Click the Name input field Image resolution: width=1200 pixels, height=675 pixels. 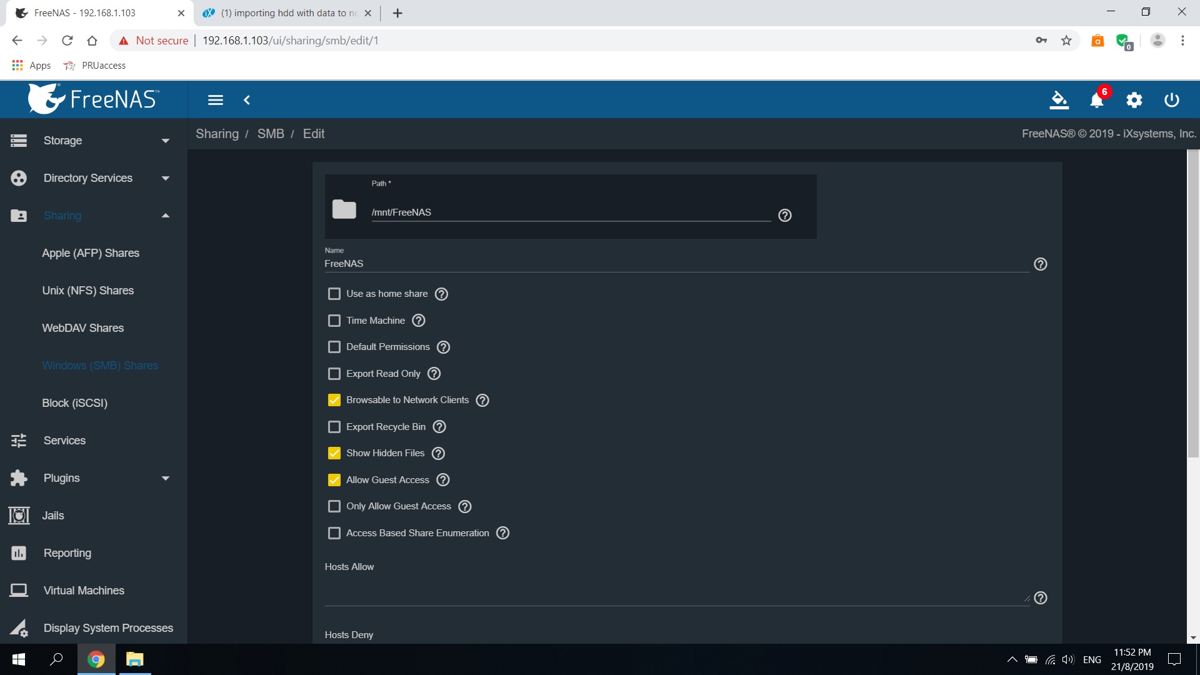click(x=676, y=264)
